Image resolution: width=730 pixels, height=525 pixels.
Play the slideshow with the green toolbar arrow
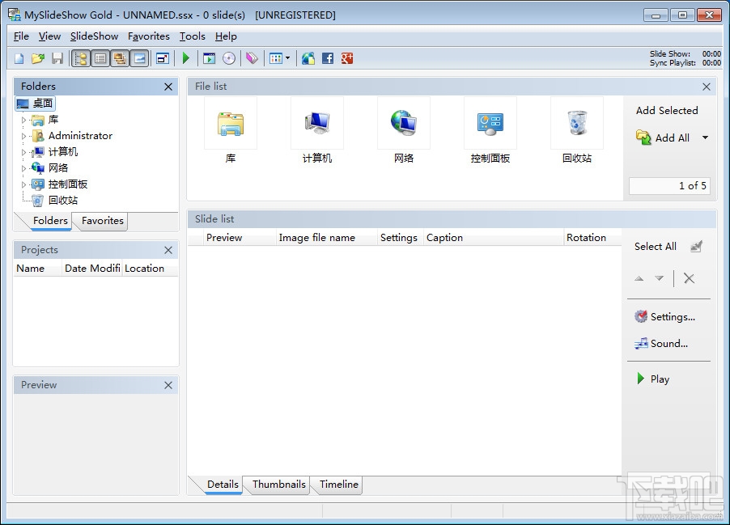click(186, 58)
